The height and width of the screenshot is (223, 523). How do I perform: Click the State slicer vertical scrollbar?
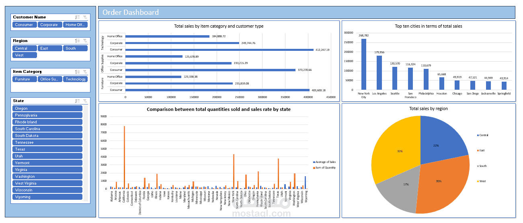click(x=86, y=153)
